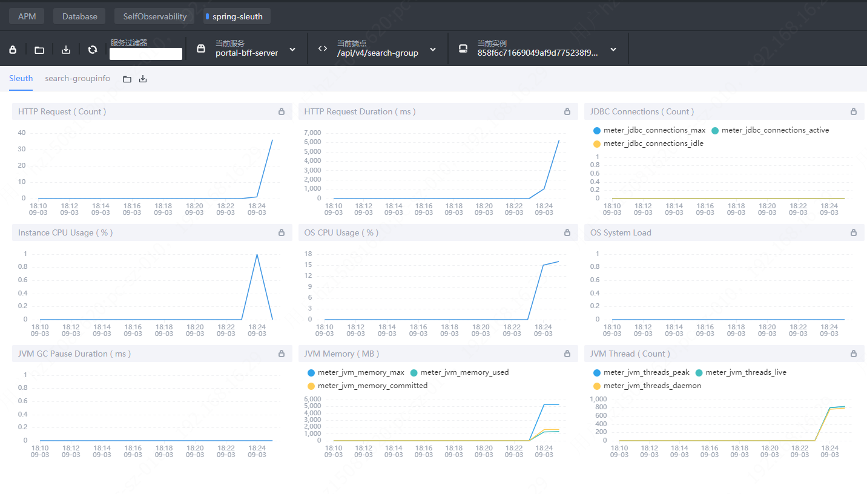Switch to the Database tab
This screenshot has height=494, width=867.
(x=79, y=16)
